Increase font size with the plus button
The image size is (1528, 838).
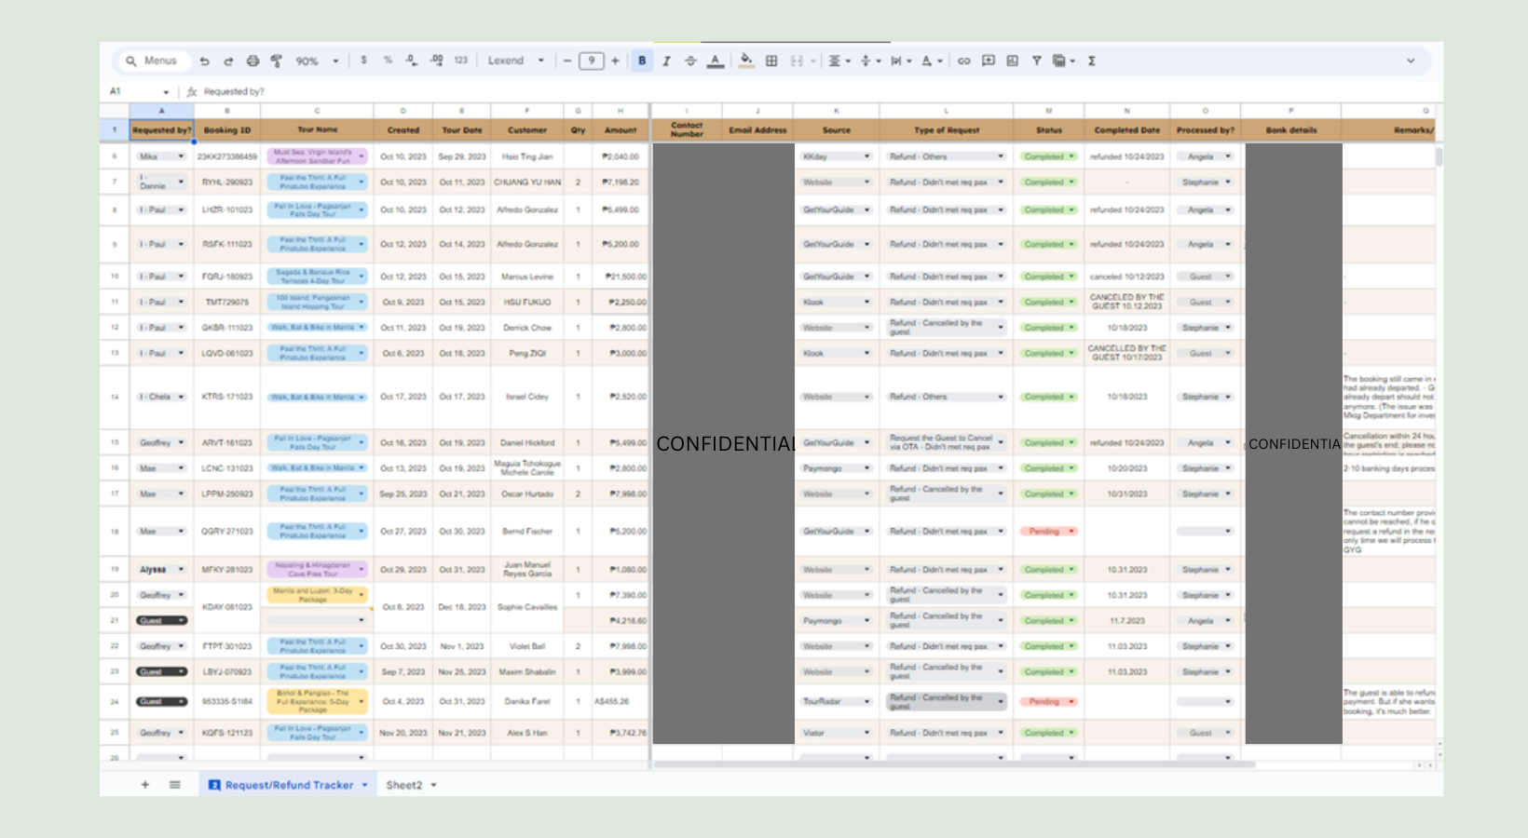point(615,61)
